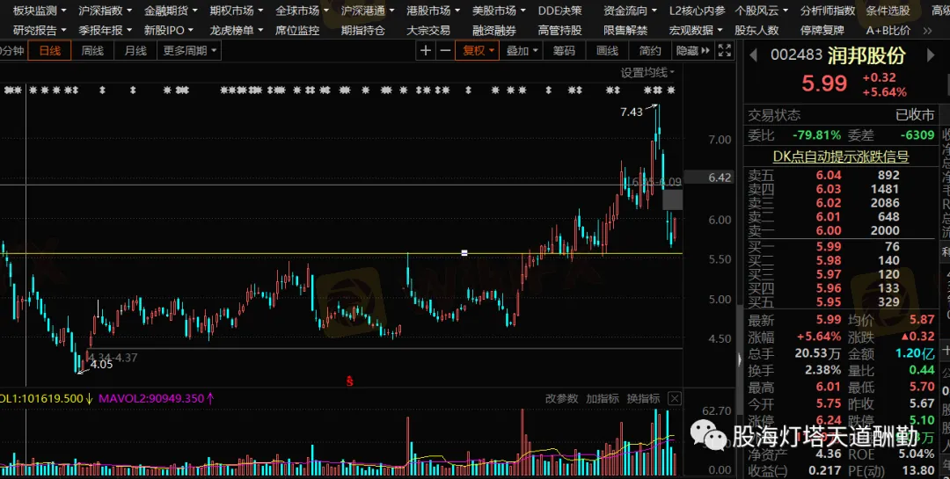Expand the 更多周期 period dropdown
Viewport: 950px width, 479px height.
click(x=190, y=51)
